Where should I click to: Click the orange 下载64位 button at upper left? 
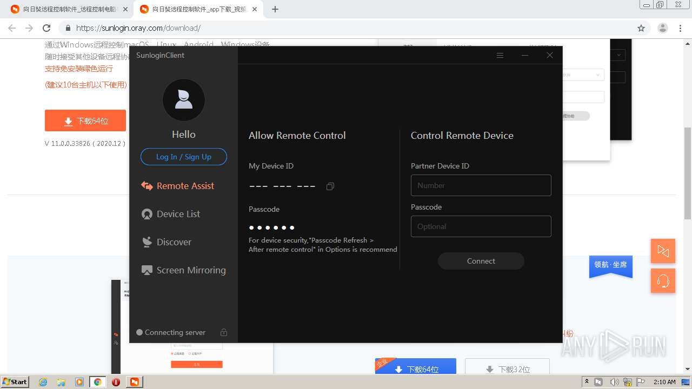coord(85,120)
